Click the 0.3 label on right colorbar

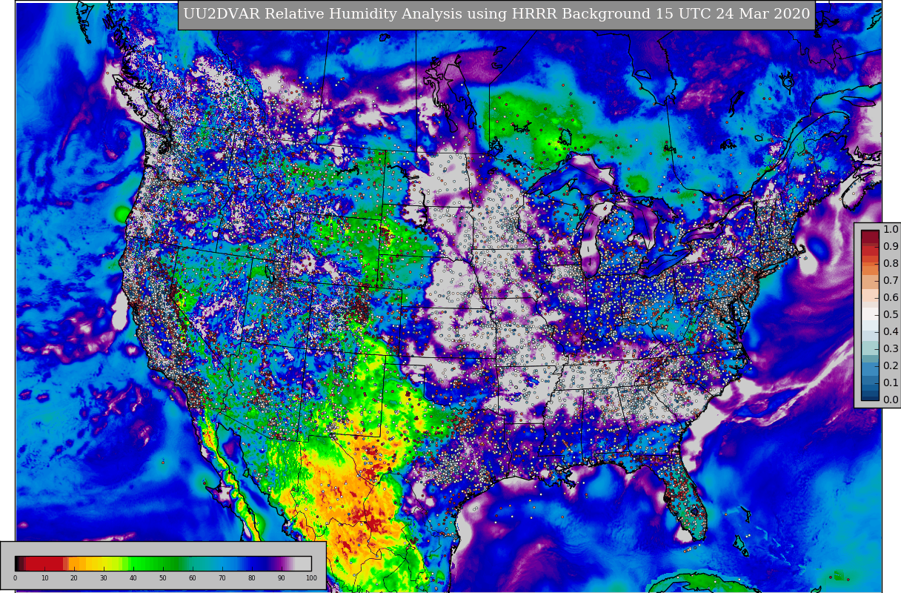click(x=891, y=348)
